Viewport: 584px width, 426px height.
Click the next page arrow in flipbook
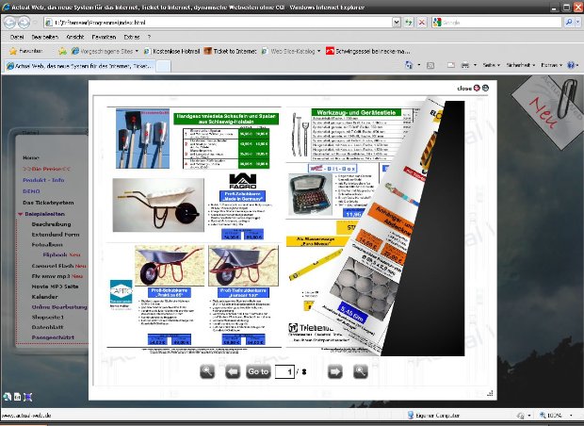click(x=334, y=371)
